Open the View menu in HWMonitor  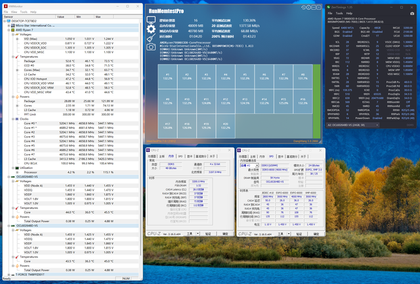(14, 11)
